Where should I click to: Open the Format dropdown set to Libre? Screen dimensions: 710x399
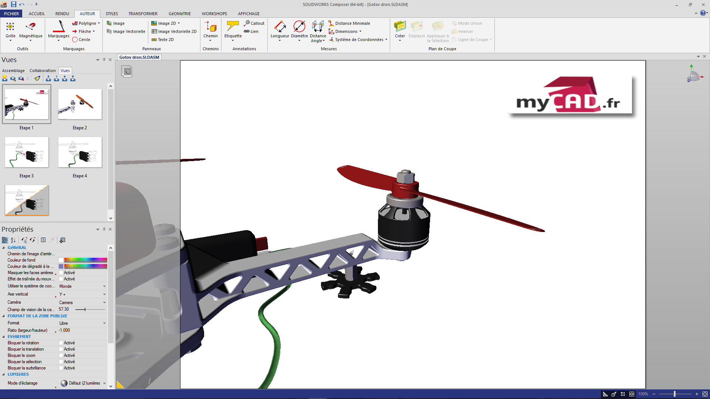tap(104, 323)
